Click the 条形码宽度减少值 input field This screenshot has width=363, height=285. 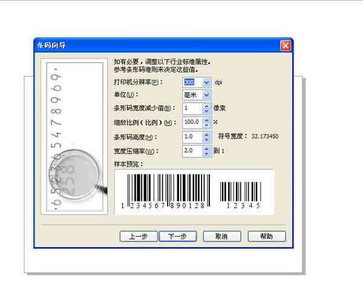click(x=192, y=108)
